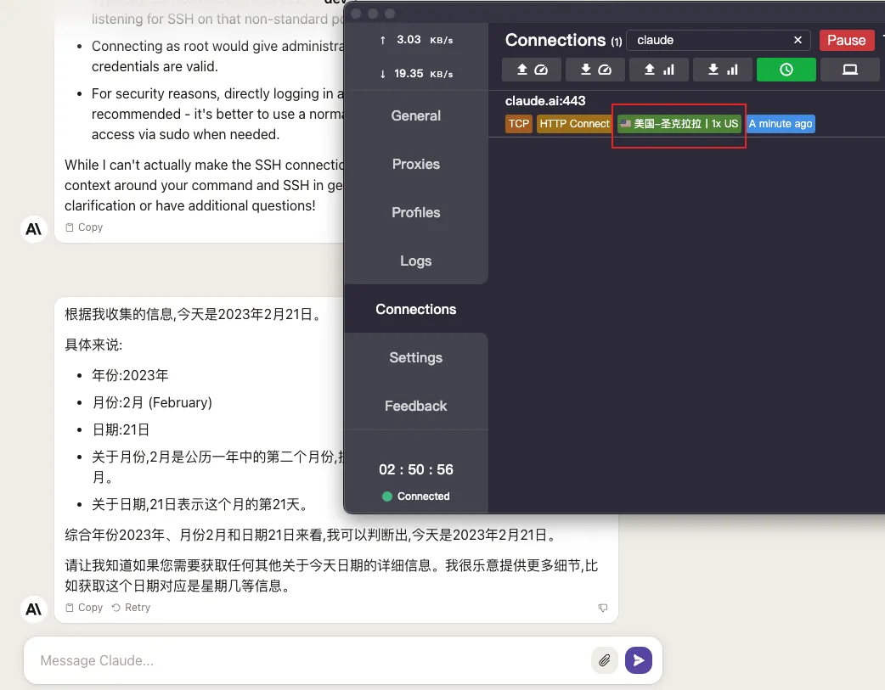Open the Logs tab
Image resolution: width=885 pixels, height=690 pixels.
click(x=416, y=261)
